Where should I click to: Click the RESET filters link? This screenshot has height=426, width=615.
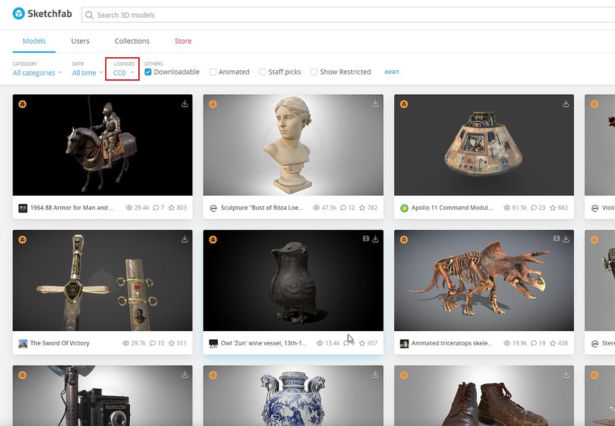(392, 72)
